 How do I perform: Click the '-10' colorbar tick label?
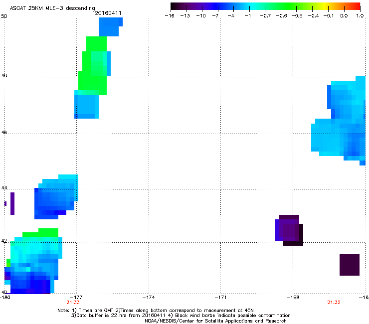pos(201,16)
